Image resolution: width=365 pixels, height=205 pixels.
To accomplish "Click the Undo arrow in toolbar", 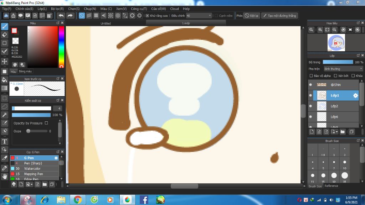I will tap(61, 16).
